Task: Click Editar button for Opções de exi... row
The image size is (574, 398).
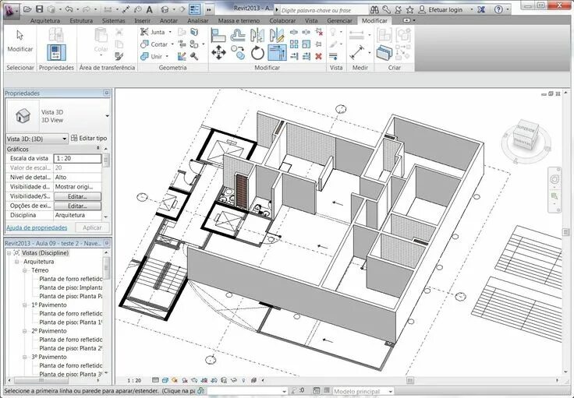Action: coord(78,206)
